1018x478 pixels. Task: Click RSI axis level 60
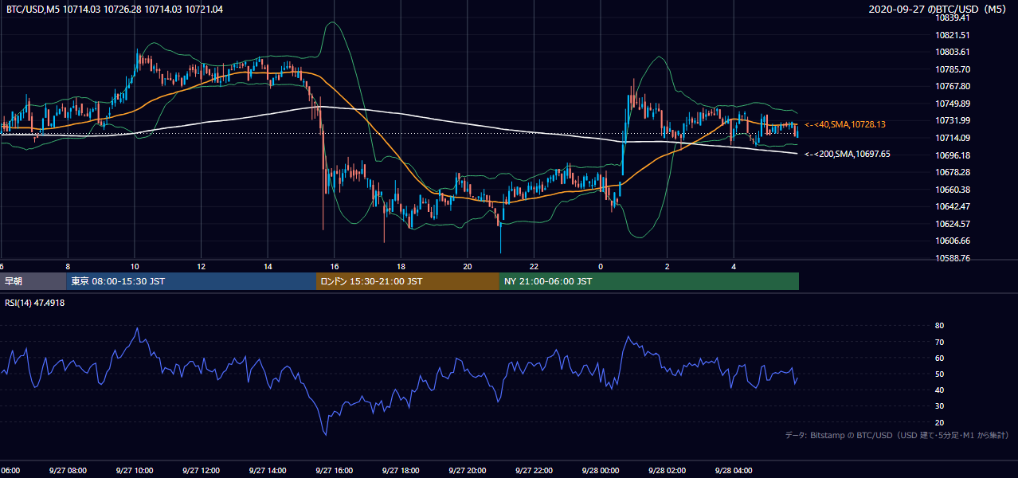click(x=940, y=358)
